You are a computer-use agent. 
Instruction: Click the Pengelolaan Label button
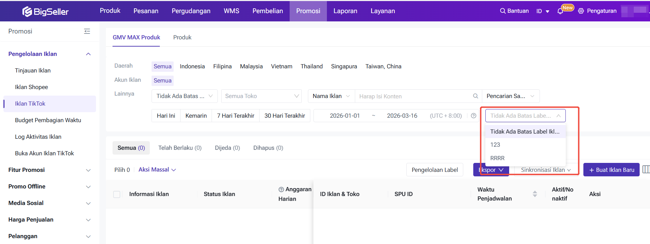(x=434, y=170)
